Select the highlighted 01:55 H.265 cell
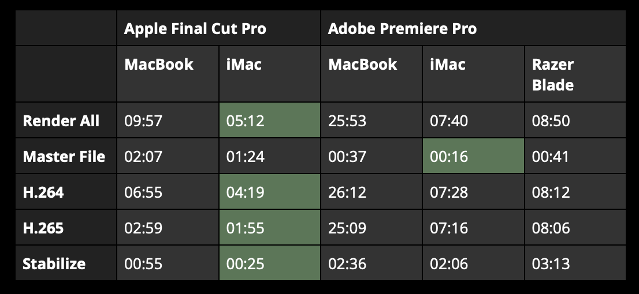The width and height of the screenshot is (639, 294). click(269, 228)
